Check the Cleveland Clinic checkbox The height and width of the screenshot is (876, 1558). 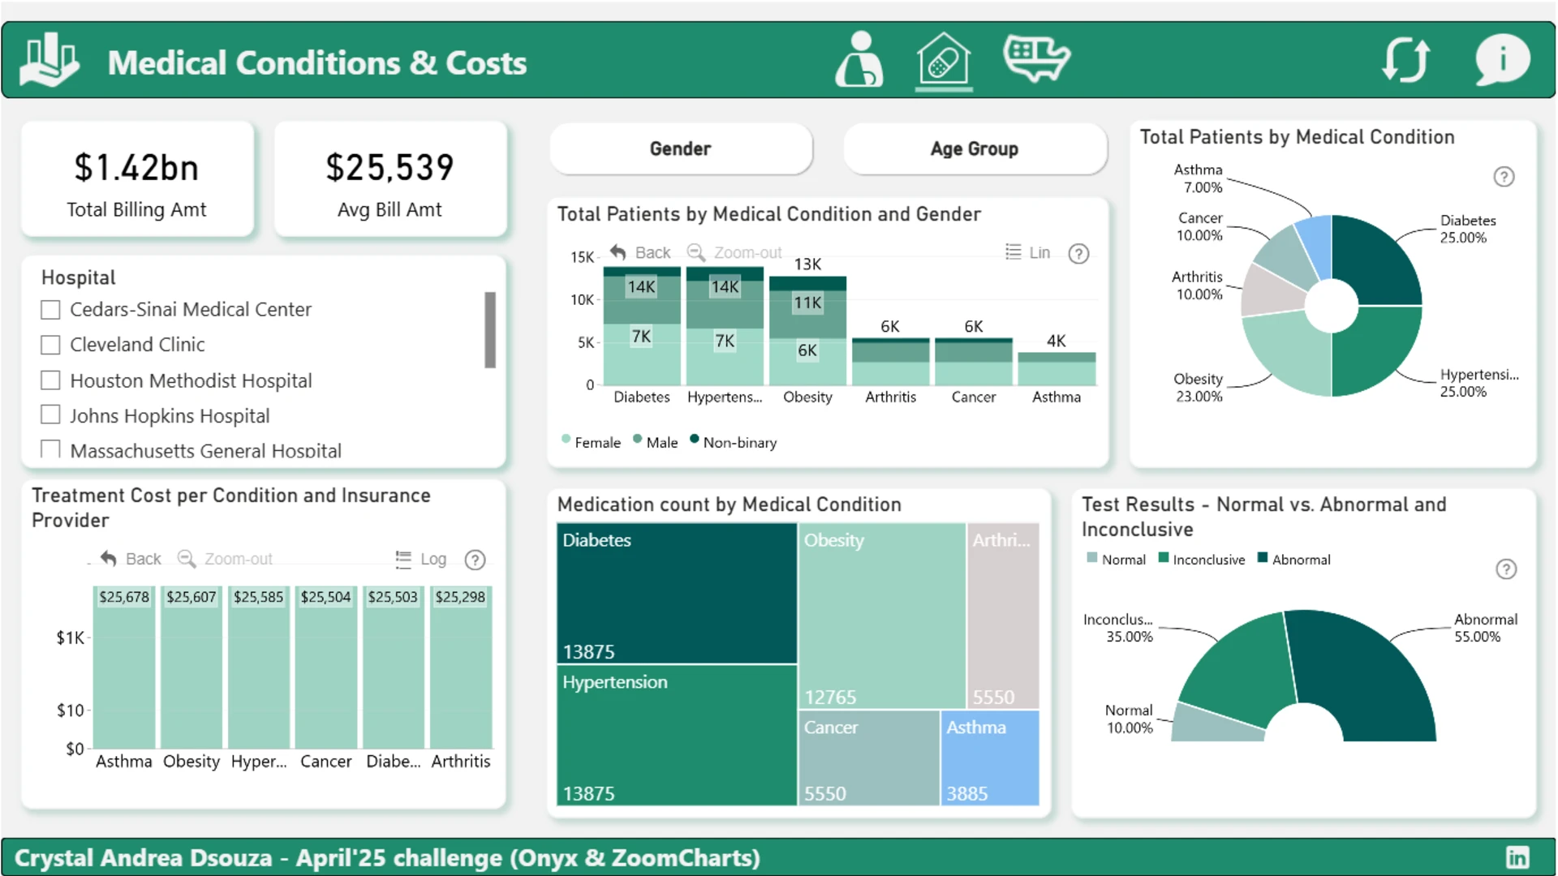point(50,345)
